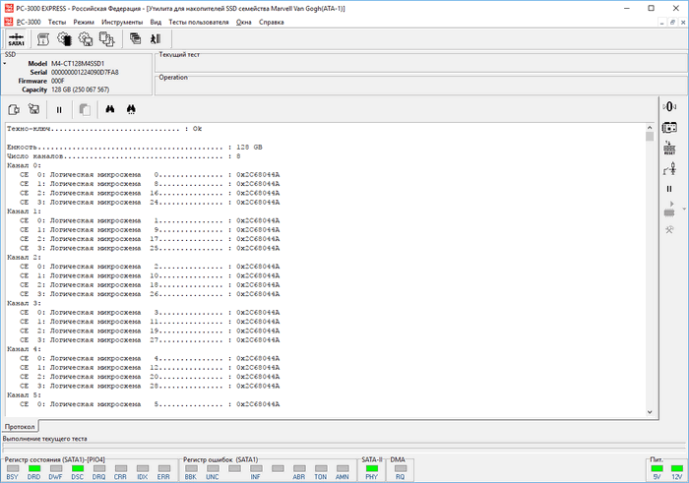
Task: Click the scroll-shaped icon beside SATA1
Action: pyautogui.click(x=44, y=37)
